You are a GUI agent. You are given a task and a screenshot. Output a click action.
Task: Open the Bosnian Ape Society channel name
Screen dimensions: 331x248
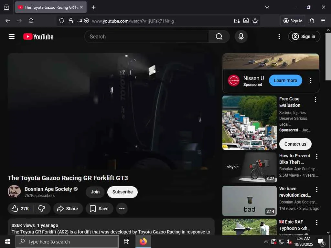point(48,189)
